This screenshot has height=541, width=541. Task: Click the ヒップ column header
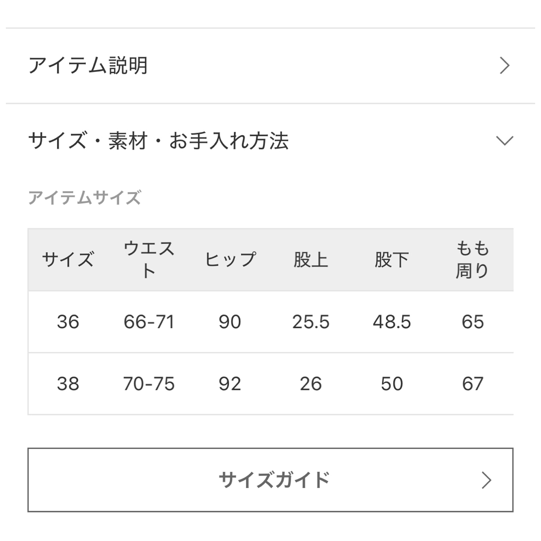point(230,259)
